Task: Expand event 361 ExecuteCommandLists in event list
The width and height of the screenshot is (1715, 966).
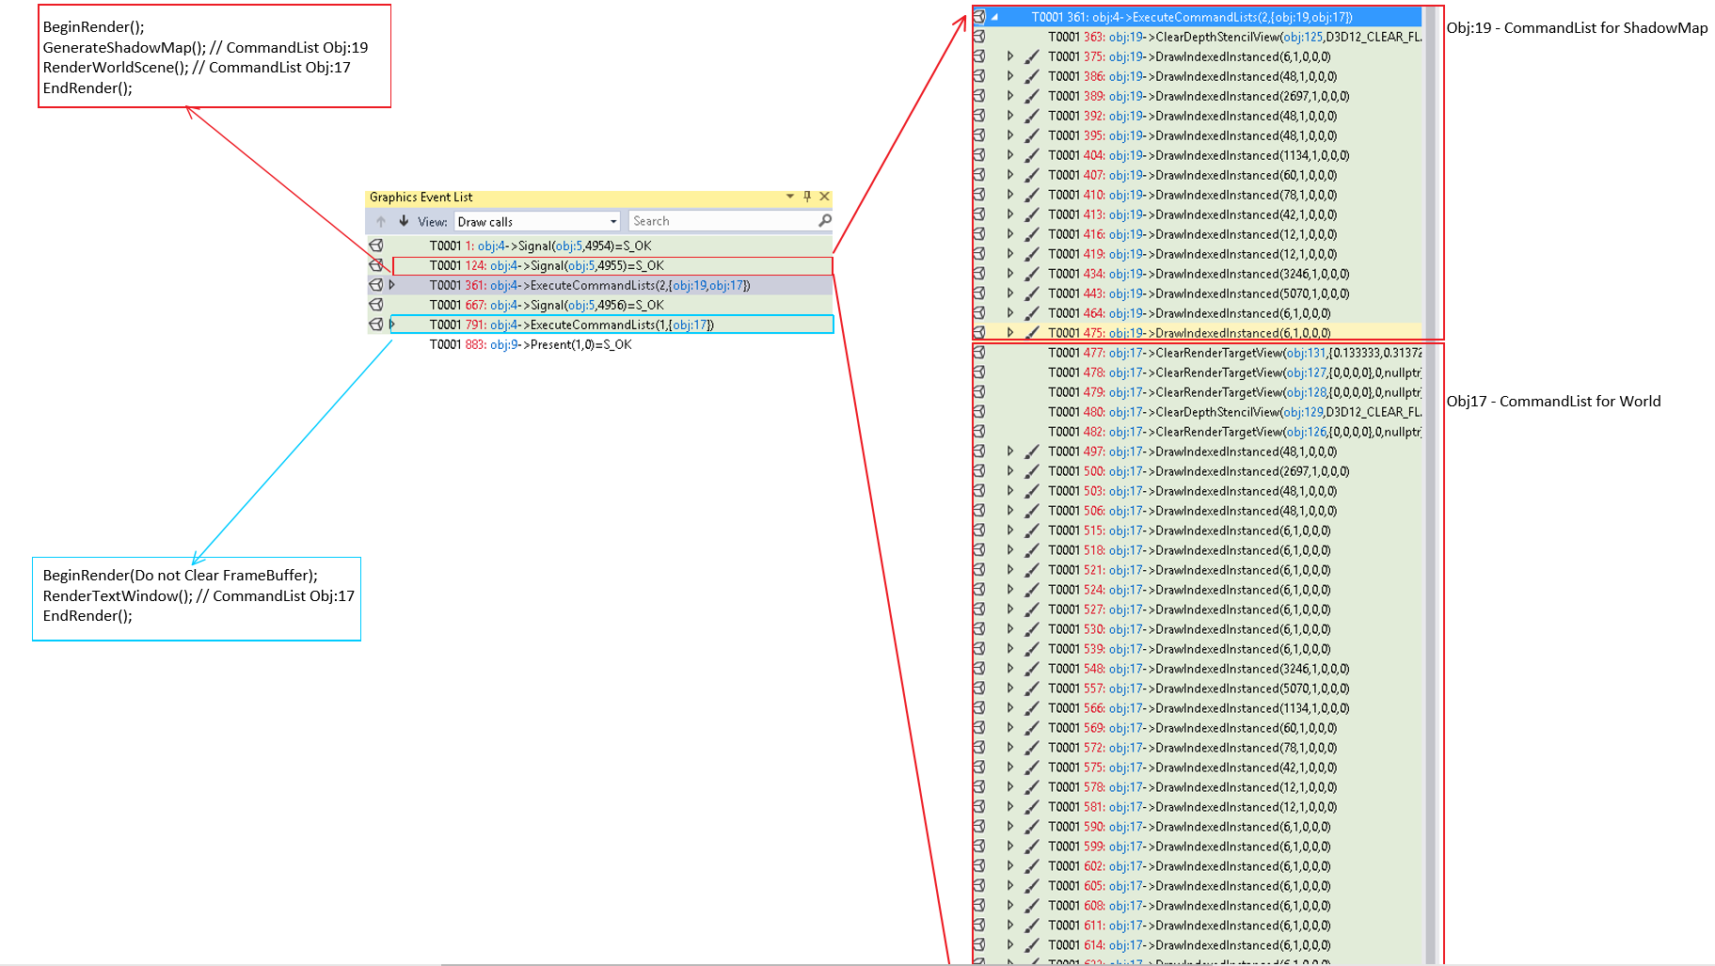Action: click(392, 285)
